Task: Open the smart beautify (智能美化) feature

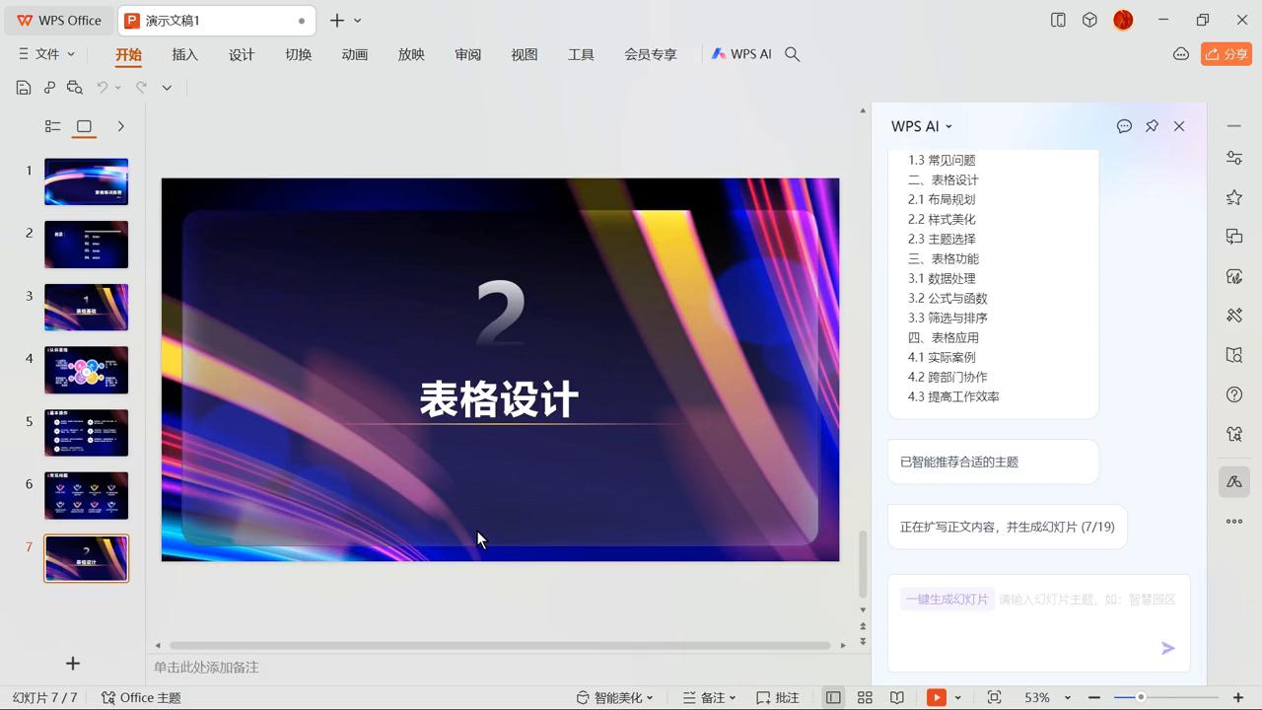Action: pos(613,697)
